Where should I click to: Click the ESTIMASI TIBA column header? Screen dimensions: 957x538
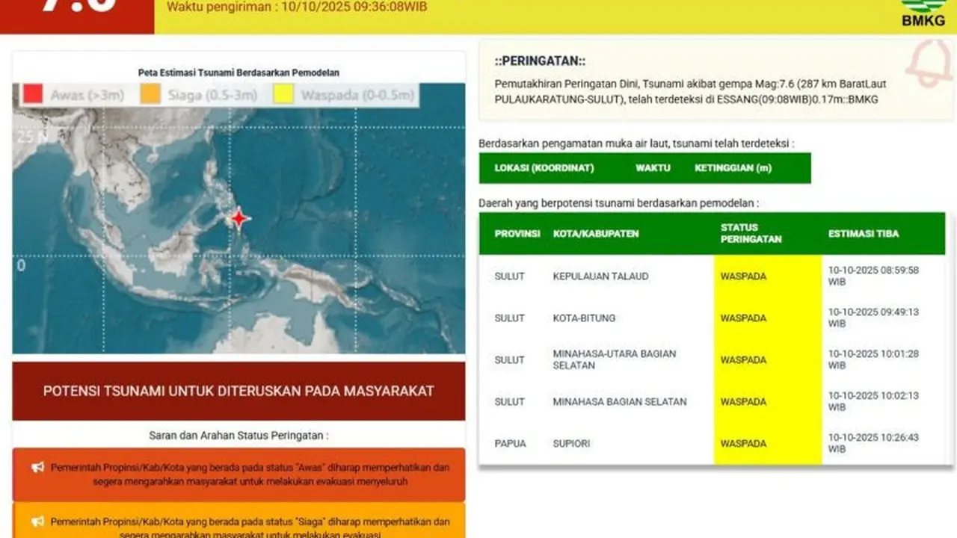[864, 234]
